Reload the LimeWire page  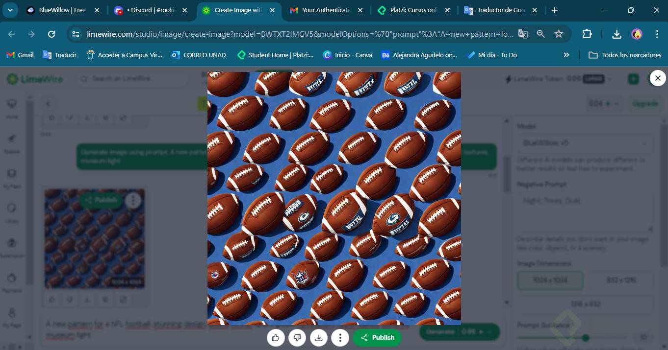[x=51, y=34]
